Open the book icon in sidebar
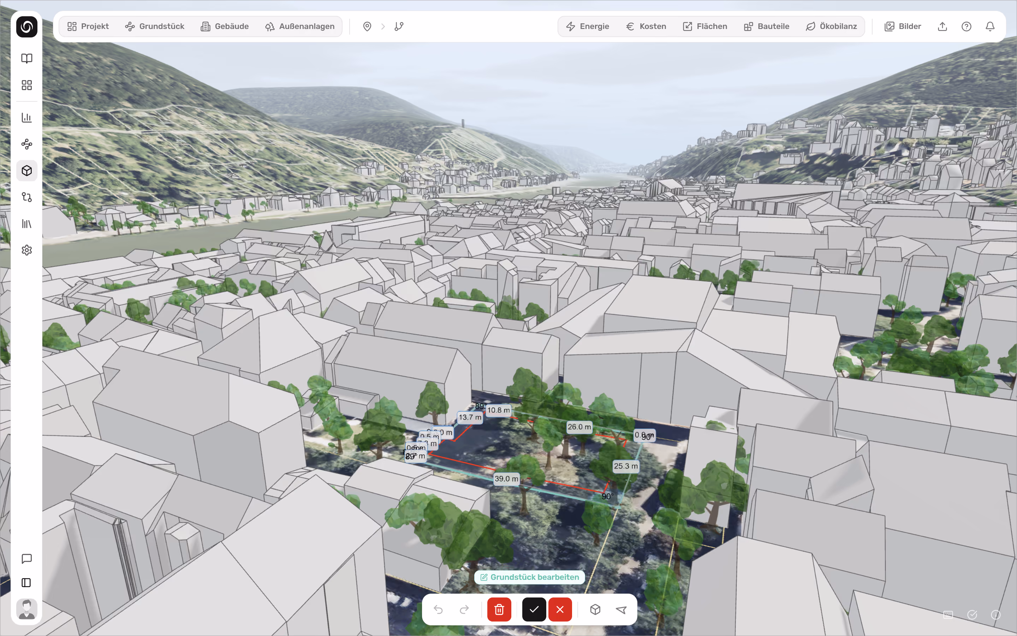1017x636 pixels. click(x=26, y=58)
